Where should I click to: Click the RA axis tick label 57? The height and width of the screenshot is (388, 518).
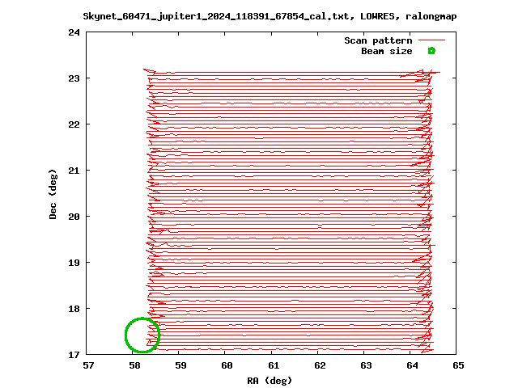(88, 365)
